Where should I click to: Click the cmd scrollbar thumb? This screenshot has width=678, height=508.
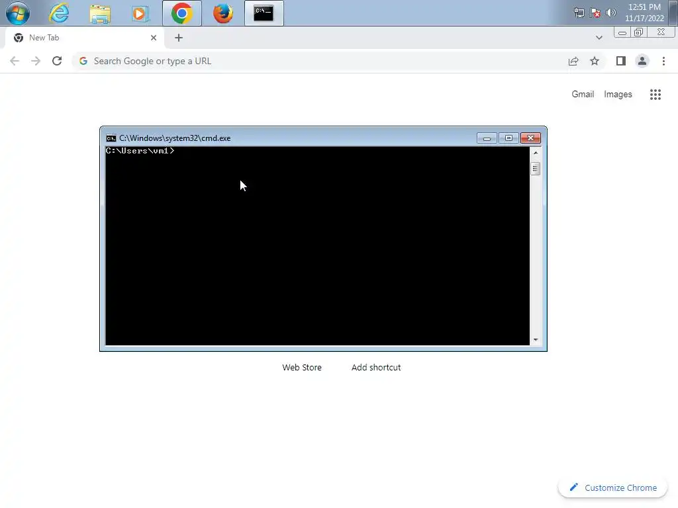point(535,169)
